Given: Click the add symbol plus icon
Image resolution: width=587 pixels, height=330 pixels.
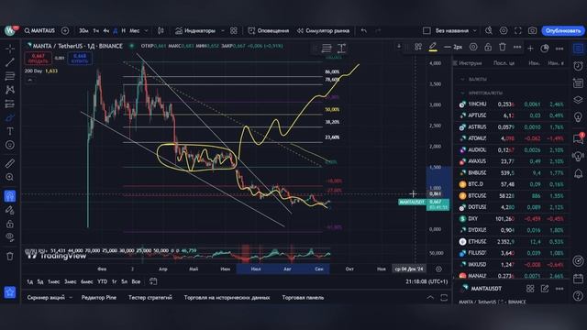Looking at the screenshot, I should point(65,30).
